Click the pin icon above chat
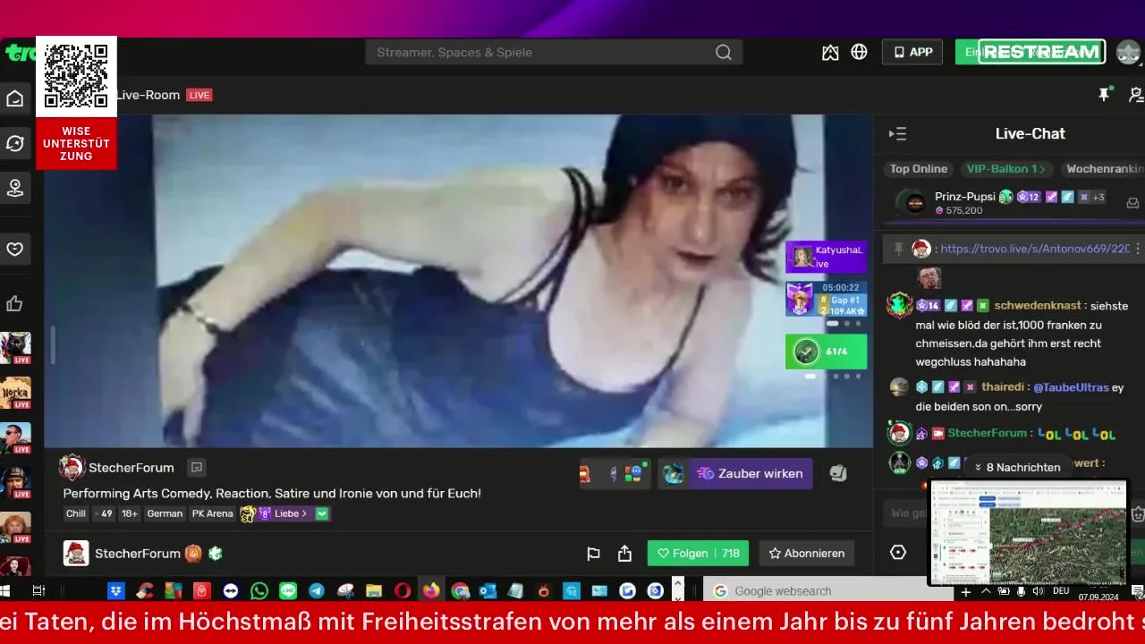Viewport: 1145px width, 644px height. click(1105, 94)
